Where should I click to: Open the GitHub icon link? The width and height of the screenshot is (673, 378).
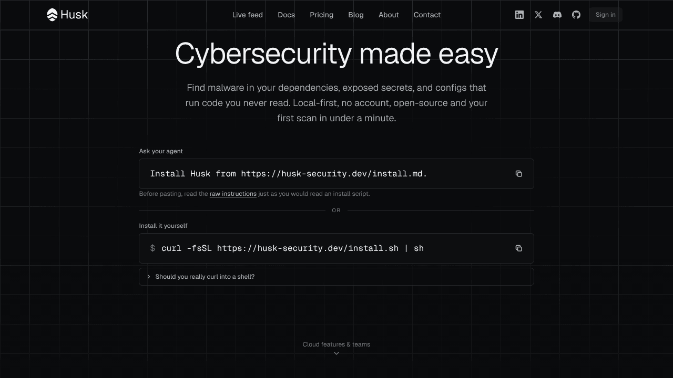point(576,15)
